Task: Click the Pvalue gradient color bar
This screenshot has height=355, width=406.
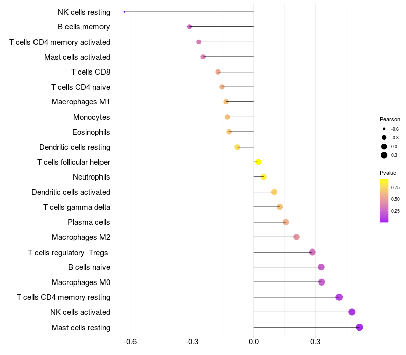Action: coord(384,200)
